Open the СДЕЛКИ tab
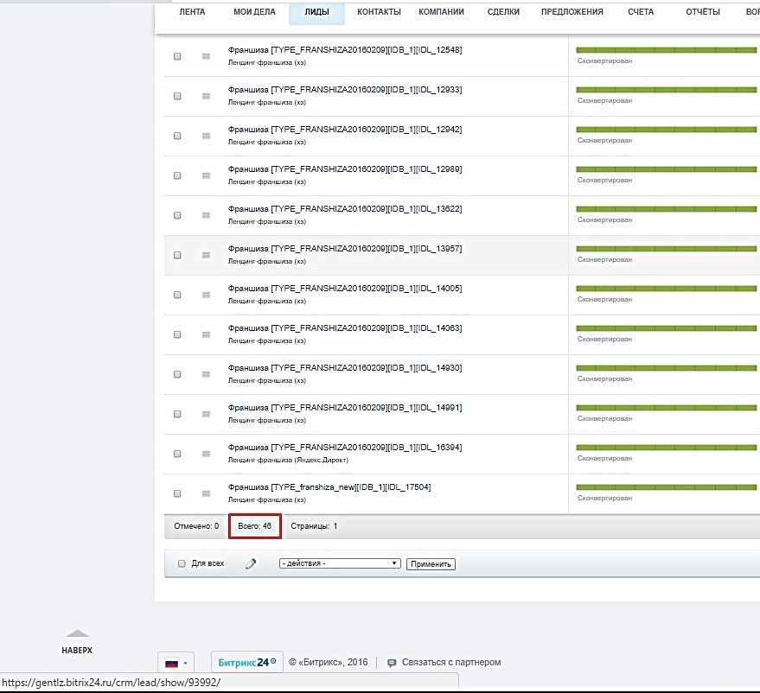Screen dimensions: 760x693 (x=503, y=12)
